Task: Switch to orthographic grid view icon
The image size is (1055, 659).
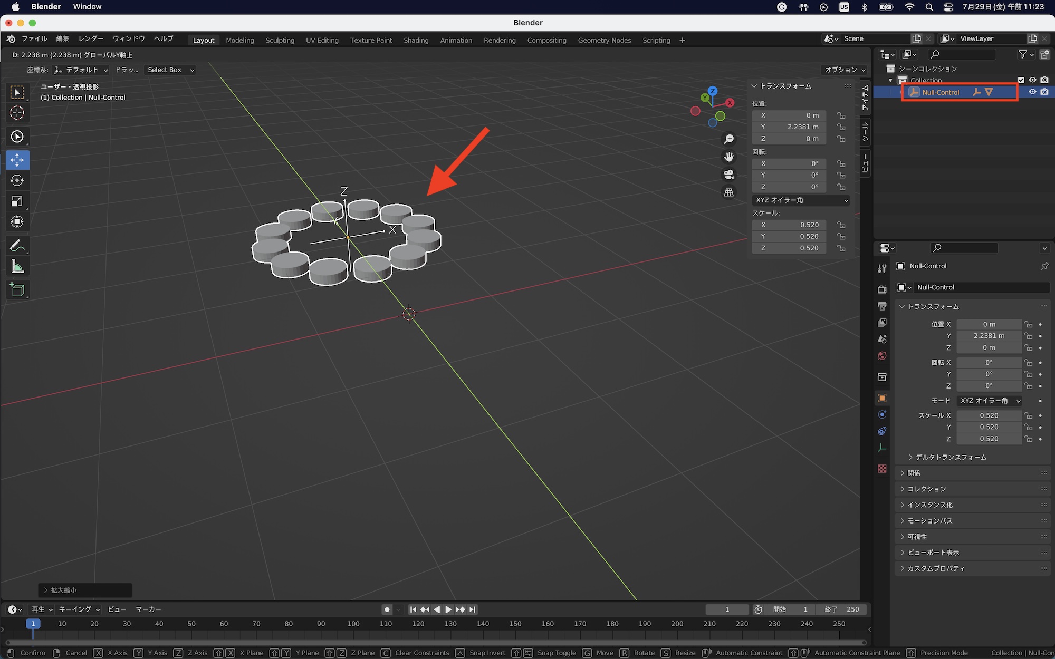Action: coord(728,192)
